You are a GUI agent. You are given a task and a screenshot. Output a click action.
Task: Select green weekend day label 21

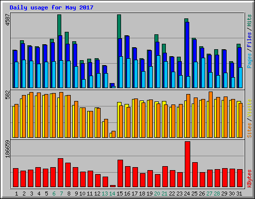click(164, 194)
